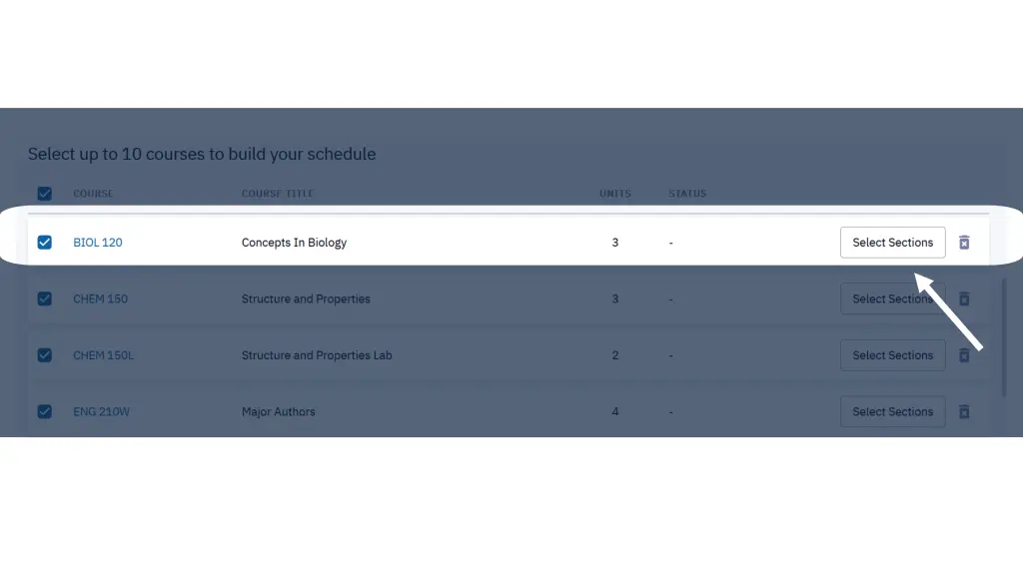1023x575 pixels.
Task: Uncheck the BIOL 120 checkbox
Action: [44, 243]
